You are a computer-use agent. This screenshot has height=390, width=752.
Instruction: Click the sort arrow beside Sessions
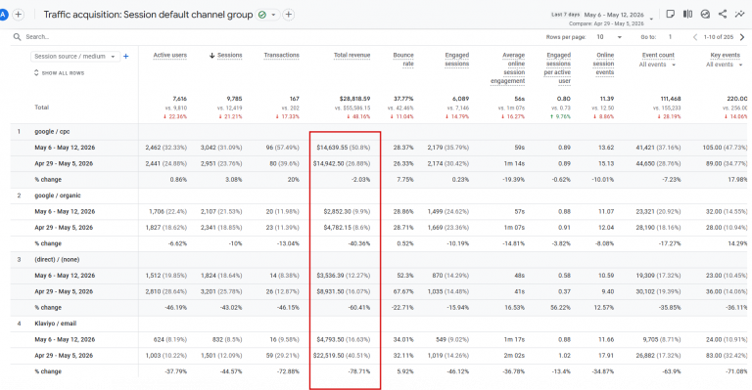point(211,56)
